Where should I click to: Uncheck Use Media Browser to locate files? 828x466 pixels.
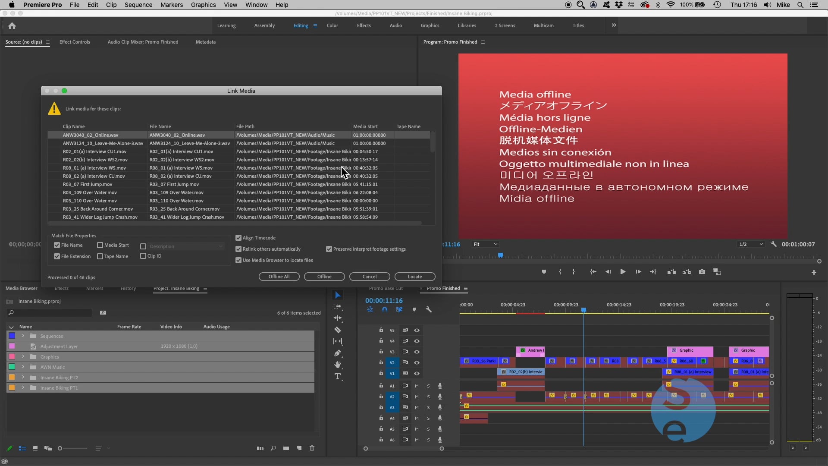point(238,260)
